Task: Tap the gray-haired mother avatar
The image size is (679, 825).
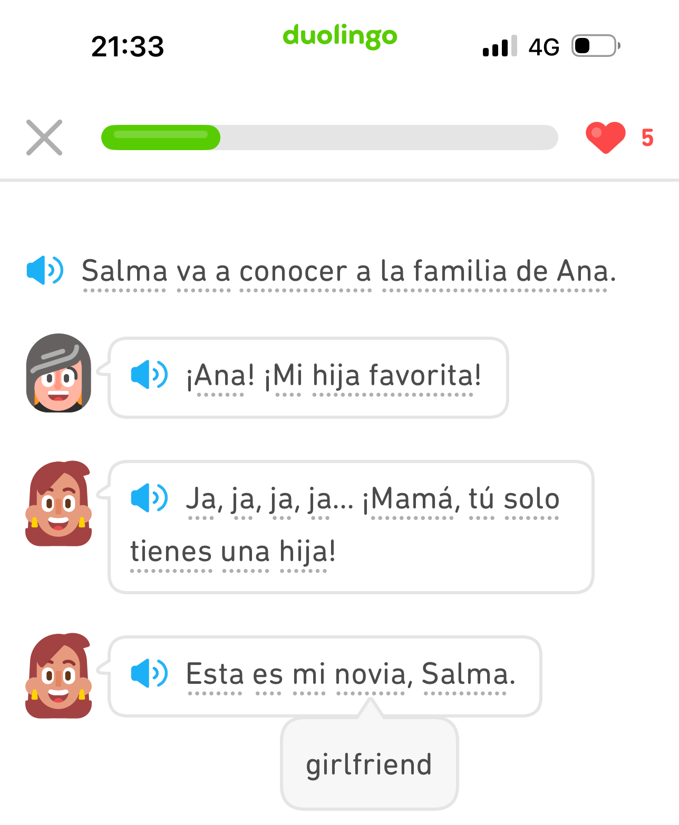Action: tap(59, 372)
